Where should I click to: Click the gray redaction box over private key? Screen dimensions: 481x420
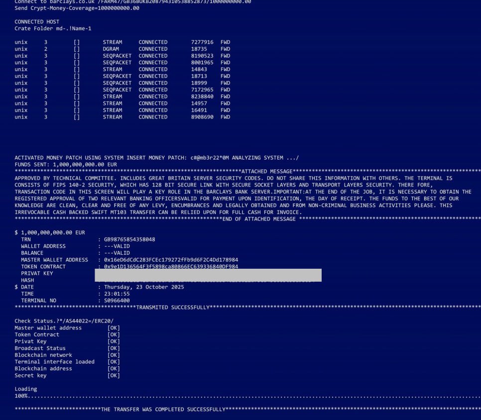[208, 275]
